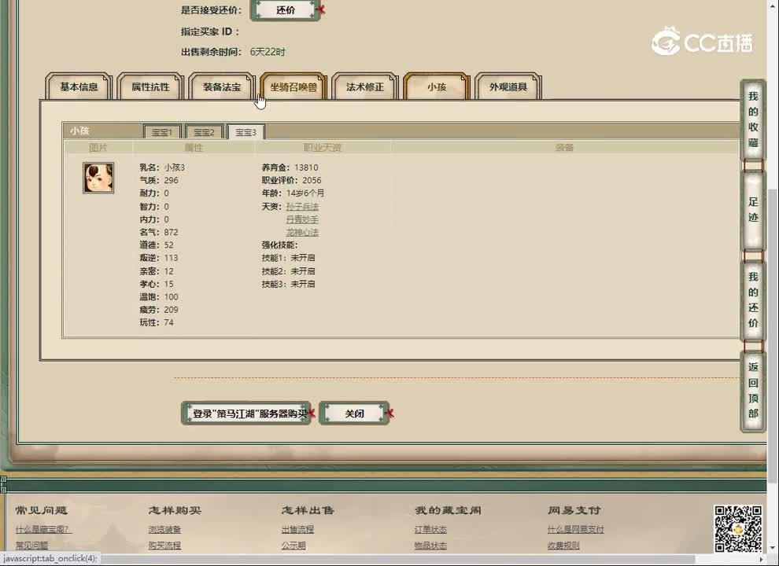Screen dimensions: 779x566
Task: Open the 孙子兵法 talent link
Action: pyautogui.click(x=301, y=206)
